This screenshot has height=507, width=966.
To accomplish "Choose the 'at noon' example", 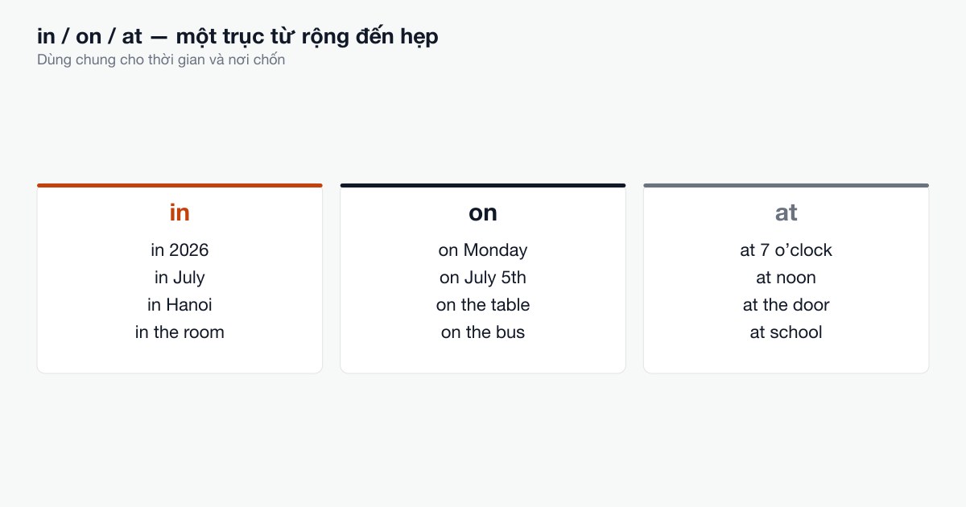I will coord(786,278).
